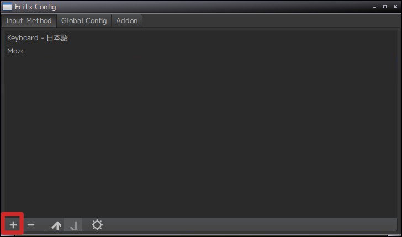This screenshot has height=237, width=402.
Task: Click toolbar gap between down arrow and gear
Action: 85,225
